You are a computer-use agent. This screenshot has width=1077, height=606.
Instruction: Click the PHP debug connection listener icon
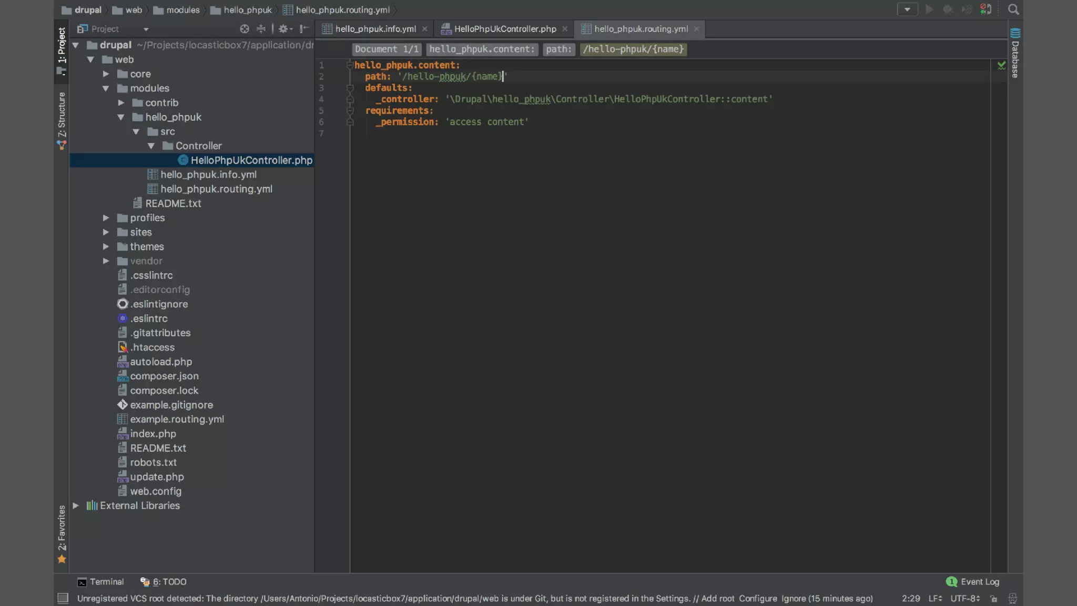click(985, 9)
